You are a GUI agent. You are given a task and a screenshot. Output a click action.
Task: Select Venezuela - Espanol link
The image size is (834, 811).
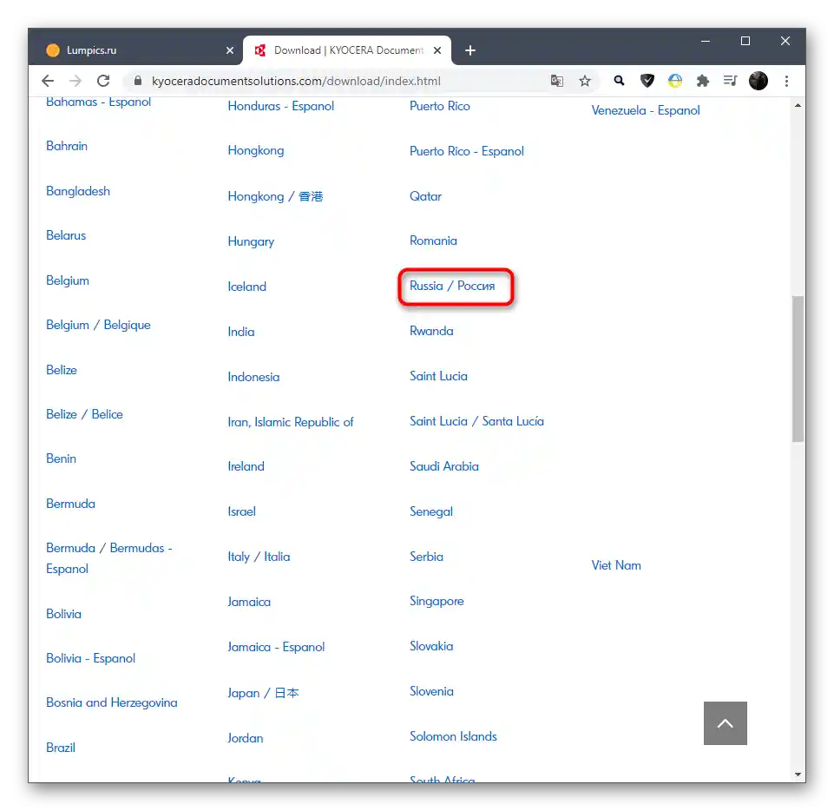[x=646, y=110]
